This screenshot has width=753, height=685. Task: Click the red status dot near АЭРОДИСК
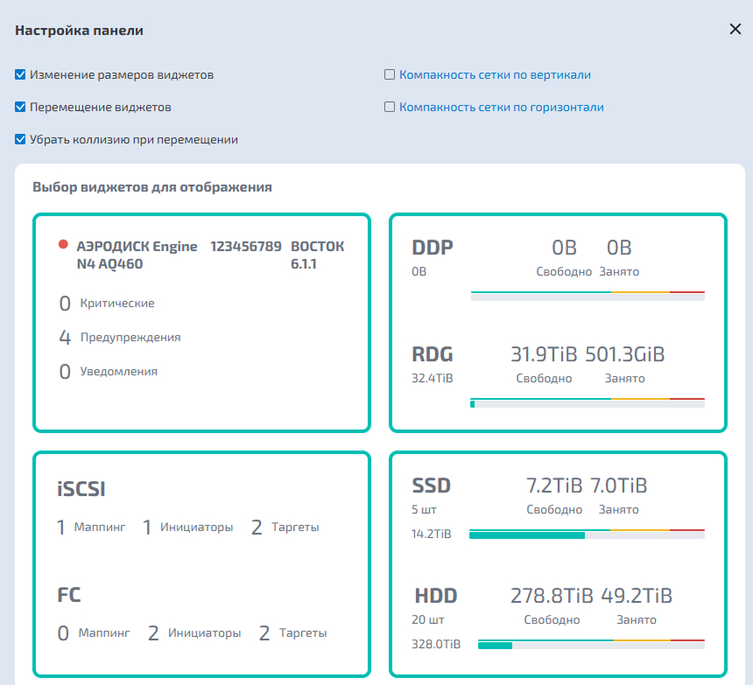point(63,245)
